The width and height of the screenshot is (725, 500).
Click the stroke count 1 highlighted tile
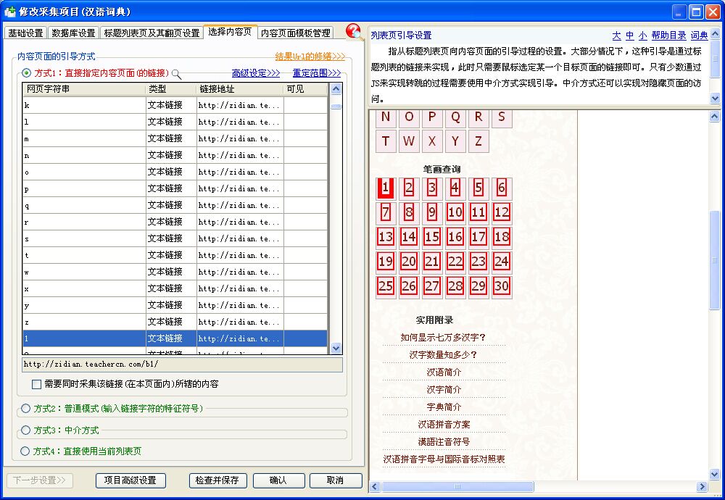pyautogui.click(x=386, y=188)
